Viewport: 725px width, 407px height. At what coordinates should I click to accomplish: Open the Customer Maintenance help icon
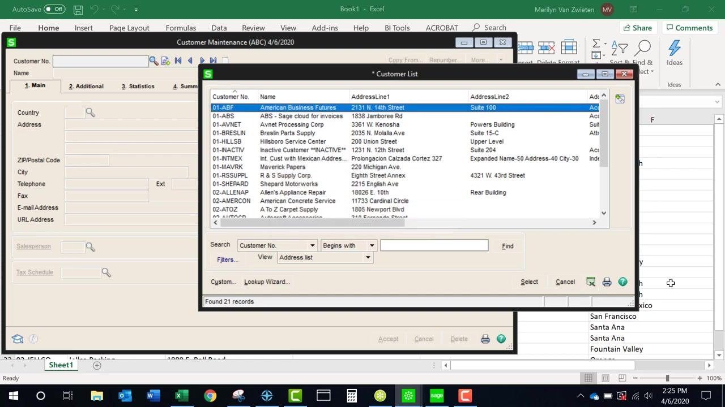501,339
